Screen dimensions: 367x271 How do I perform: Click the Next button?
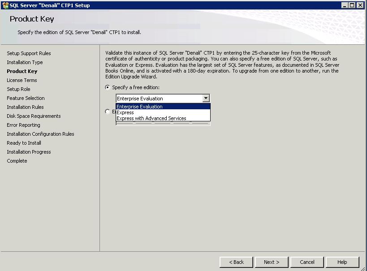pos(272,262)
